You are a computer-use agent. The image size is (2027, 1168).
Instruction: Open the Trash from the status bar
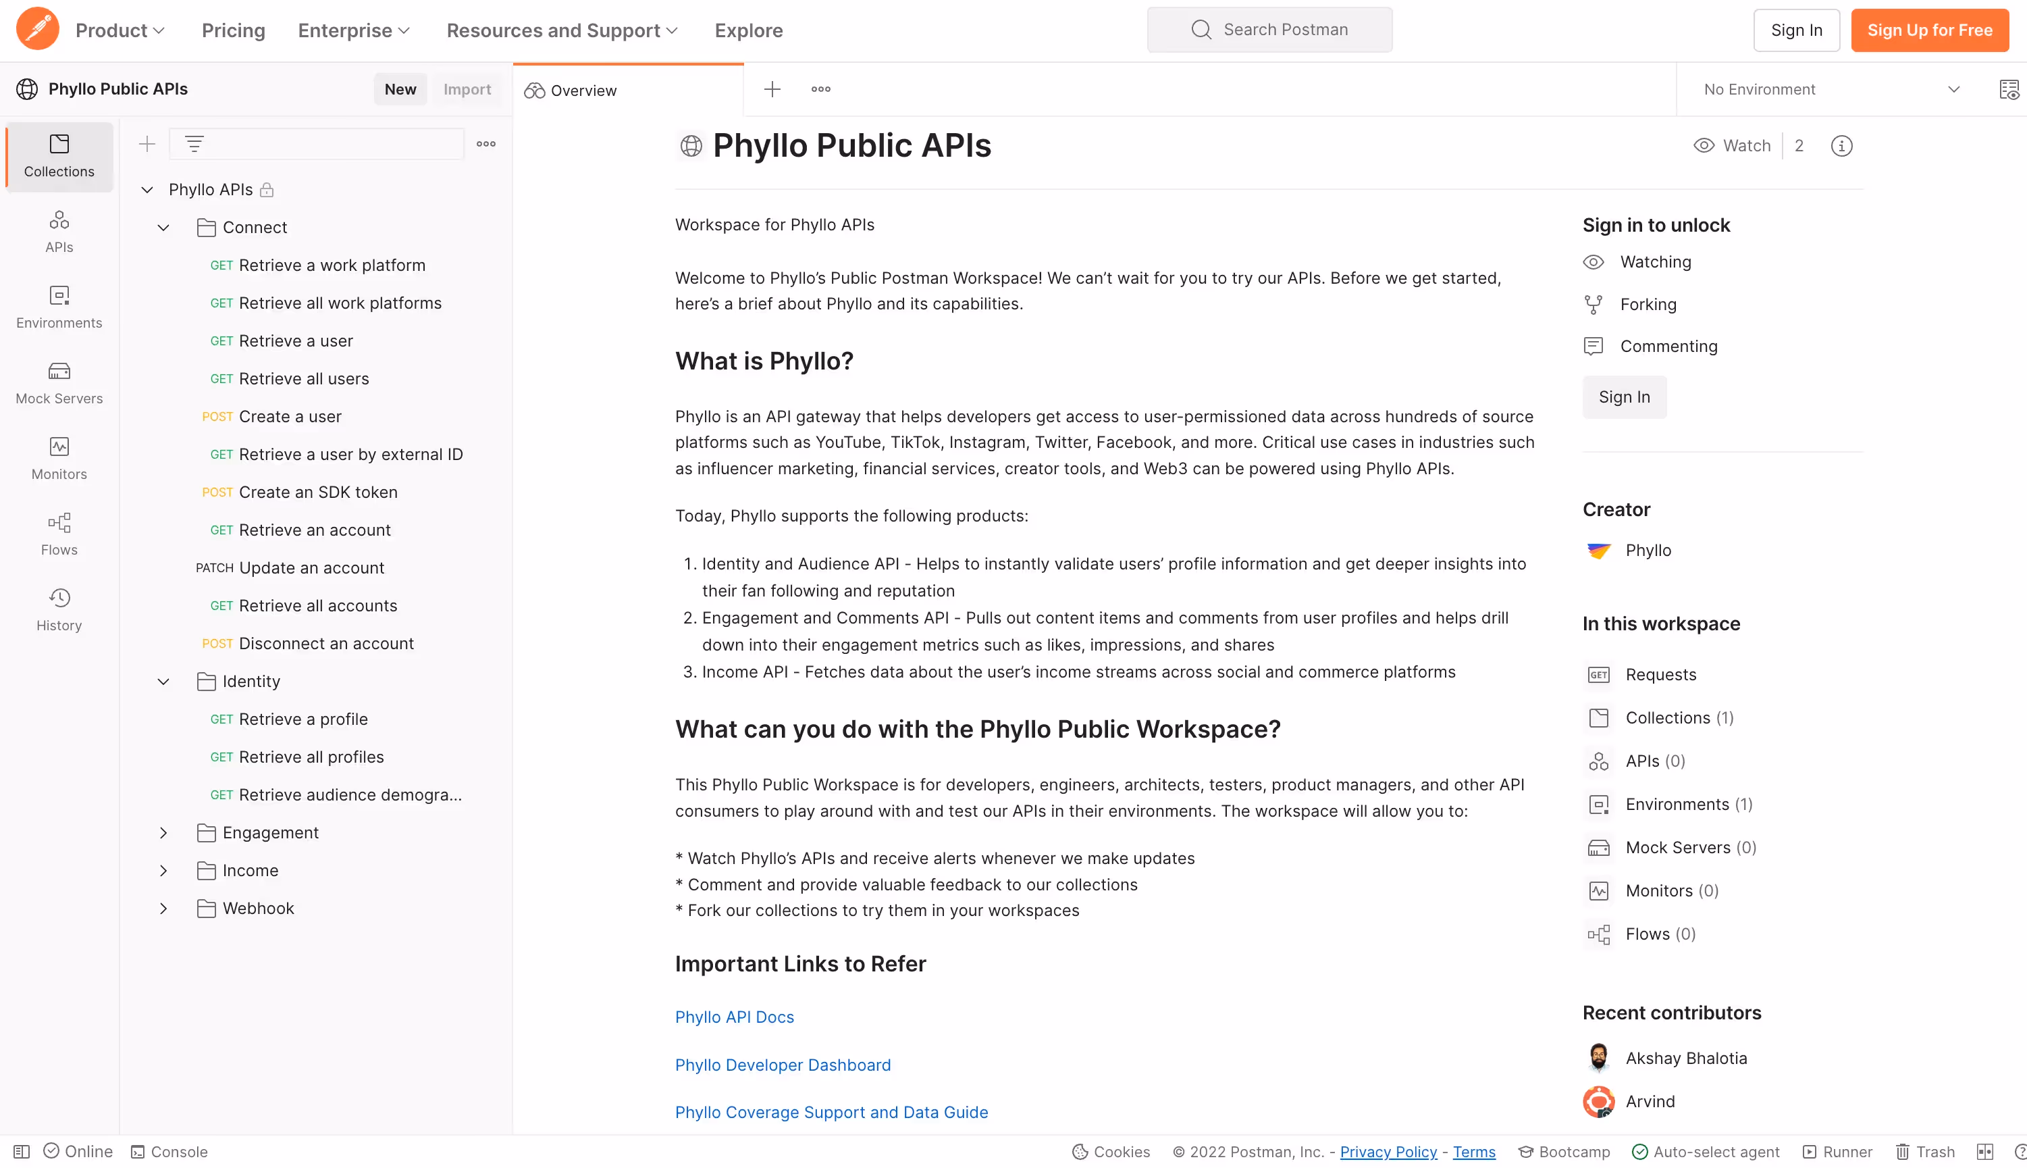click(1924, 1151)
